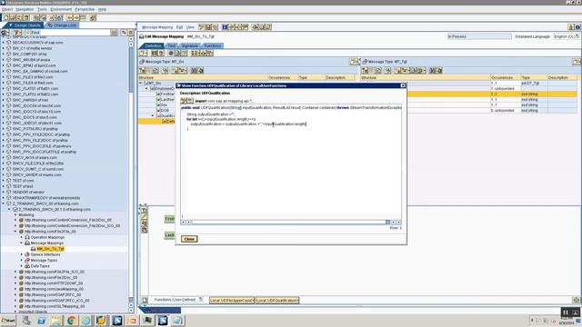Switch to the Change Lists tab
582x327 pixels.
point(62,25)
